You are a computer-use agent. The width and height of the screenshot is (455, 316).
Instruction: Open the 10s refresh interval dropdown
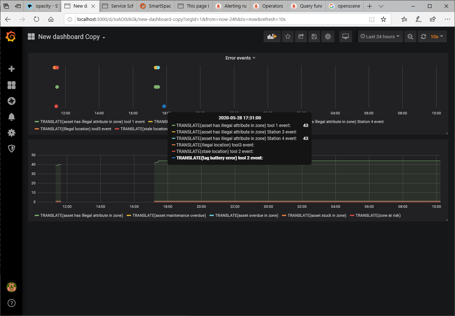tap(437, 36)
